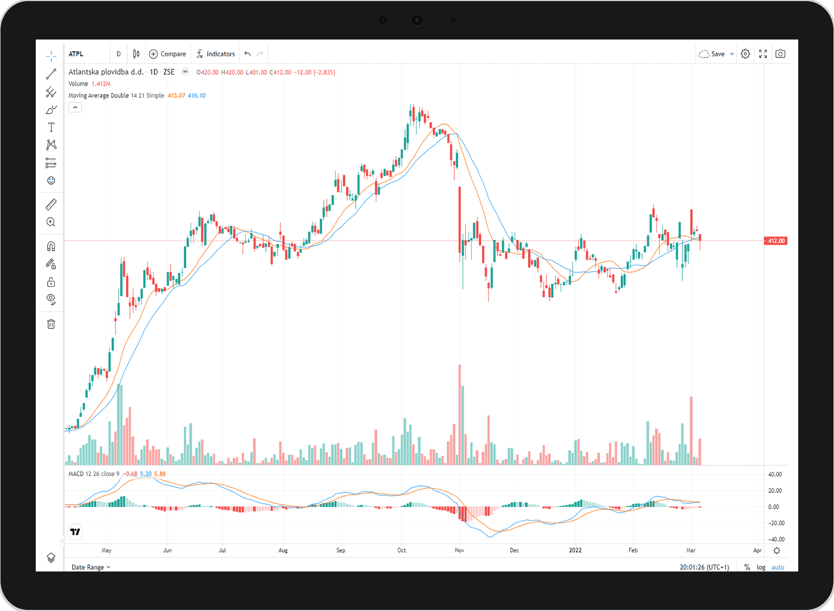This screenshot has height=611, width=834.
Task: Select the Moving Average Double legend
Action: coord(116,96)
